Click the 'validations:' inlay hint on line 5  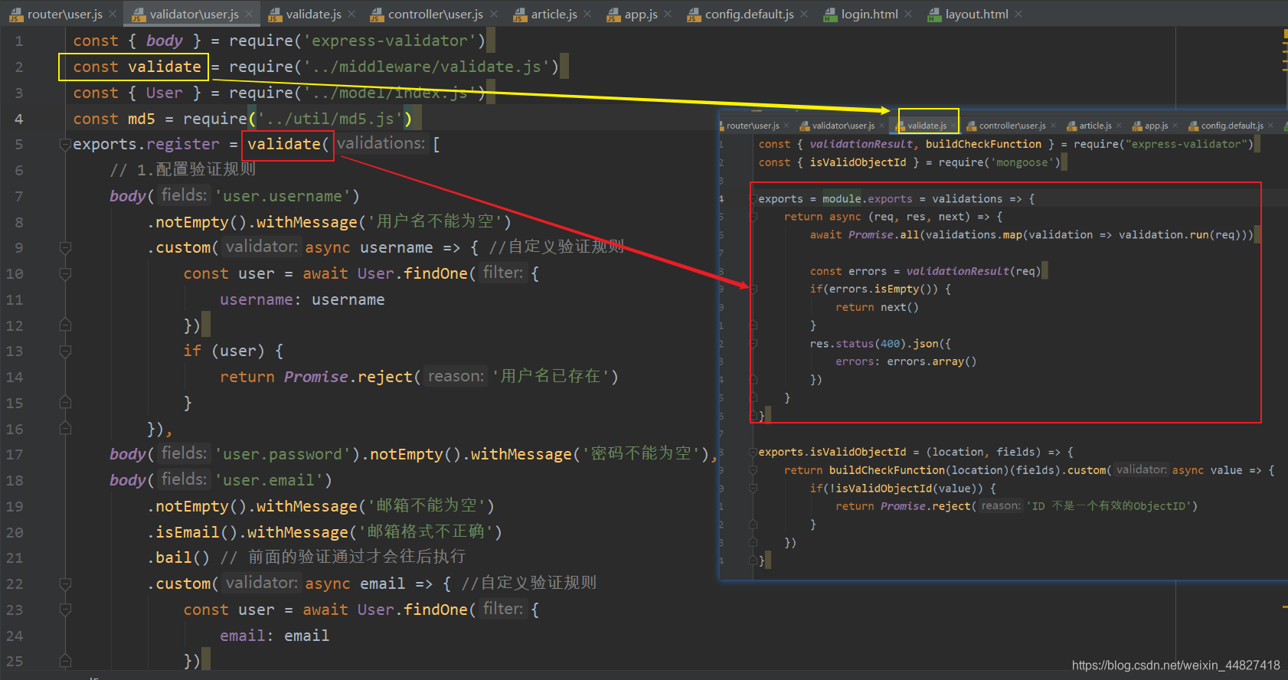tap(381, 143)
